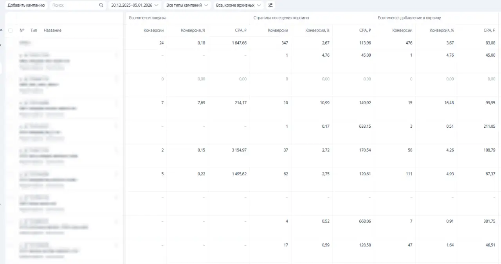Click the search magnifier icon
The image size is (501, 264).
(101, 5)
